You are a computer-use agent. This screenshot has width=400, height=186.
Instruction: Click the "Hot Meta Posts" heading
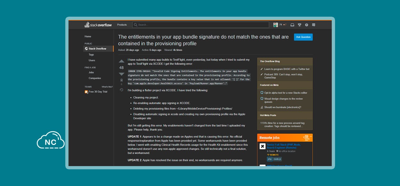click(268, 115)
